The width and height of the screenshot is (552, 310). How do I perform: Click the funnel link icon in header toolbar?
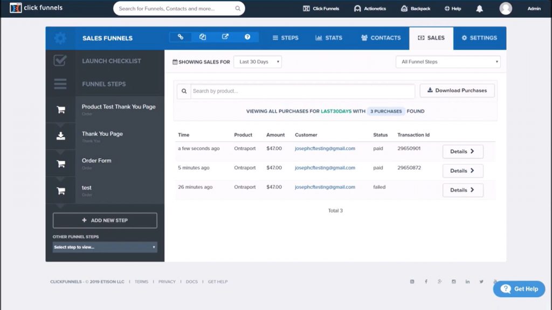[x=181, y=37]
